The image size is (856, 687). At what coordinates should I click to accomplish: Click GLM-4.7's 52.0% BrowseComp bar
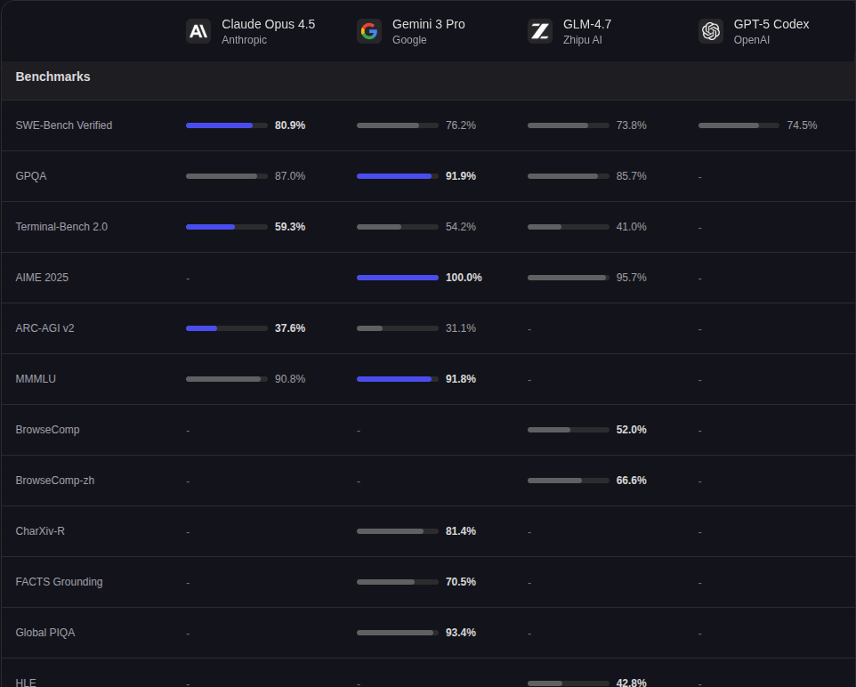tap(568, 430)
